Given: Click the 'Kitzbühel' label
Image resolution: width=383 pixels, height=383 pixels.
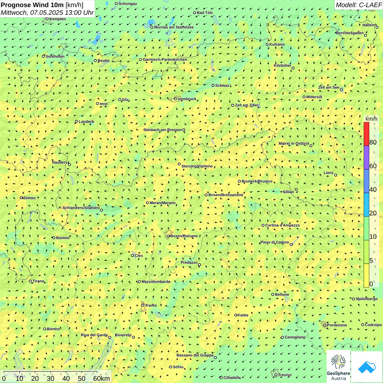Looking at the screenshot, I should [x=282, y=65].
